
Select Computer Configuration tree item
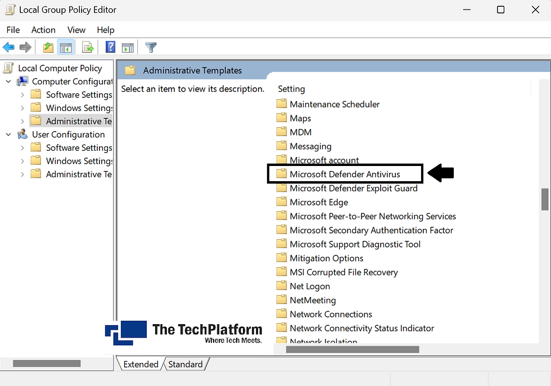[72, 82]
